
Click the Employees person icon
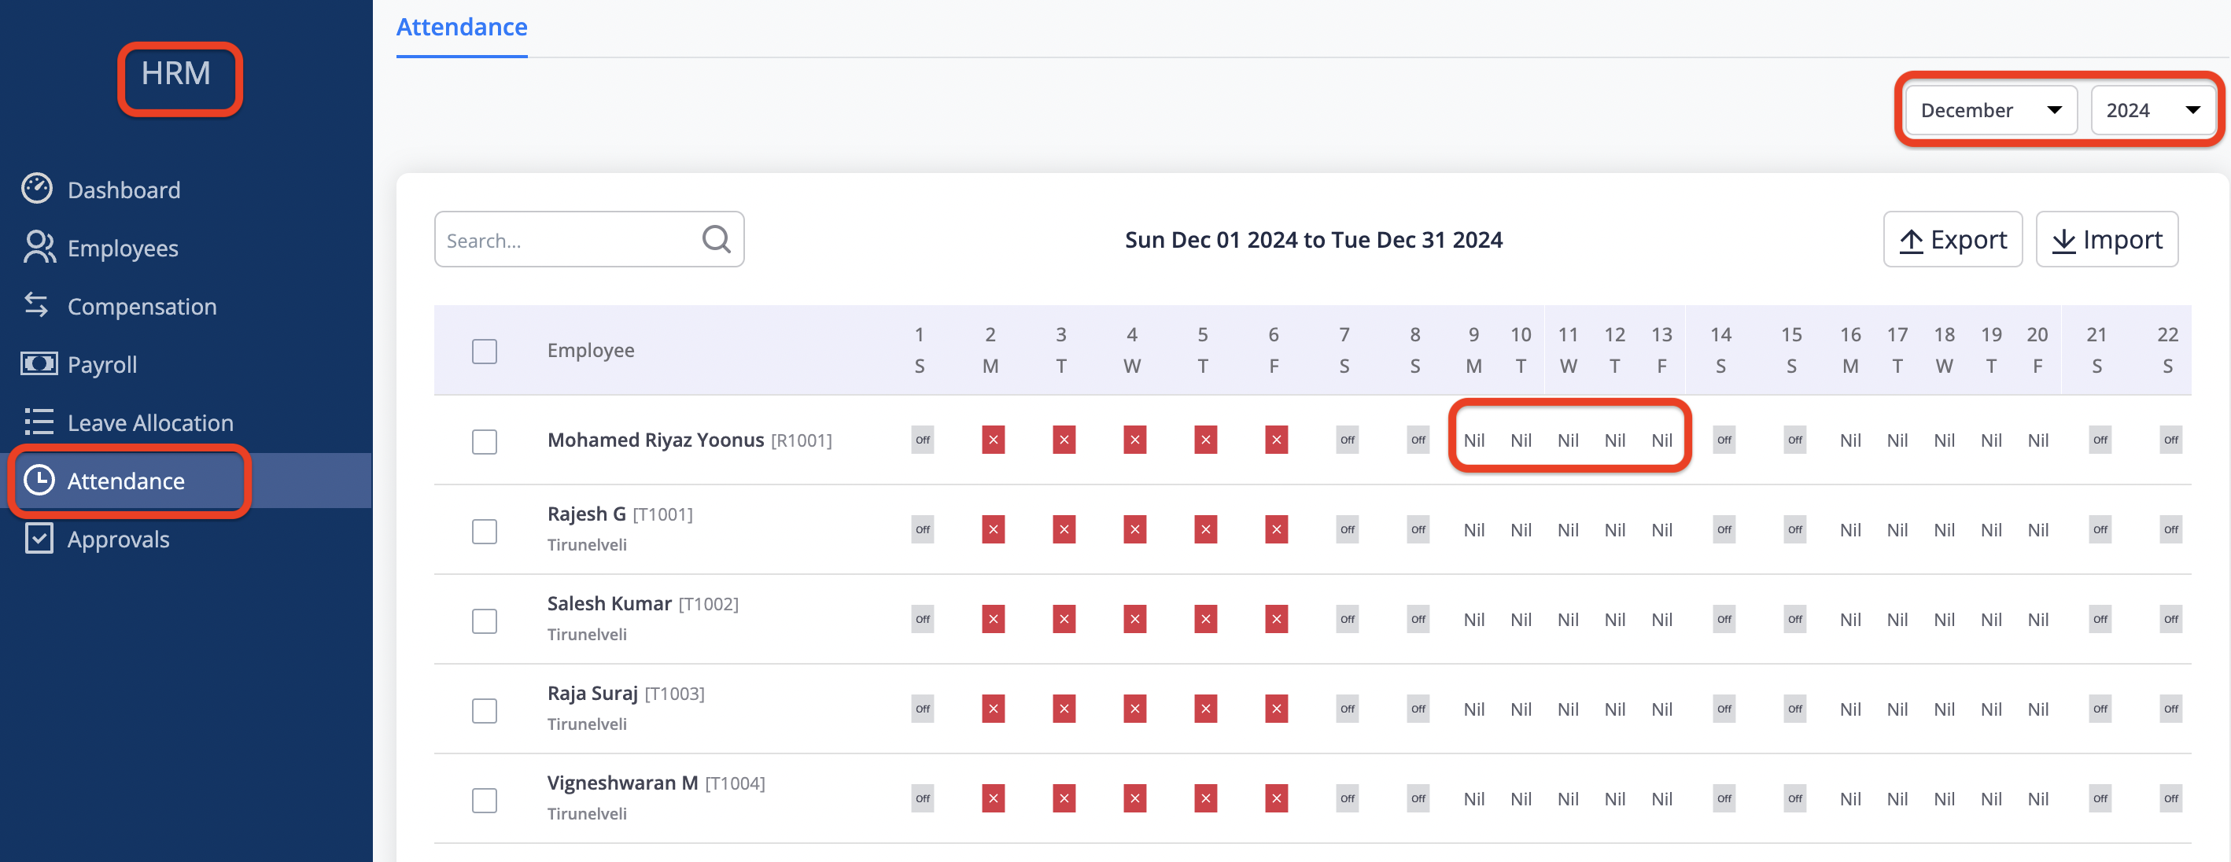[x=39, y=248]
